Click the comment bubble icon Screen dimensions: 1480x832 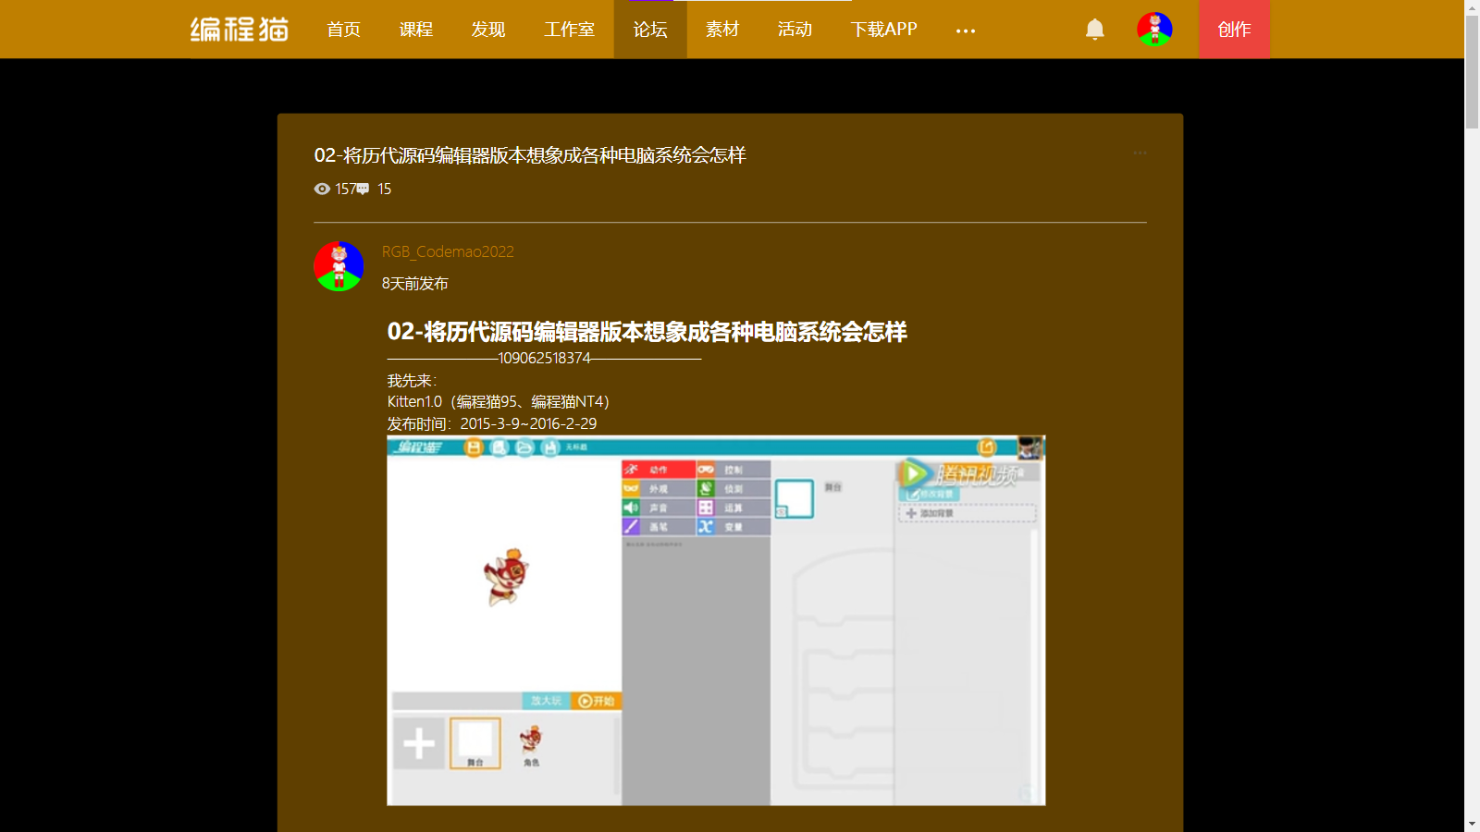[363, 189]
